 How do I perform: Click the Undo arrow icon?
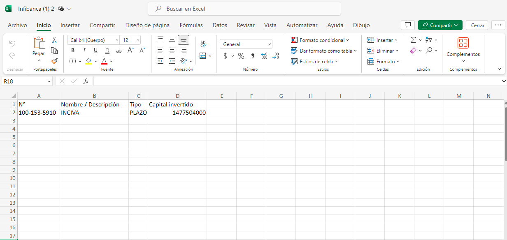click(12, 44)
